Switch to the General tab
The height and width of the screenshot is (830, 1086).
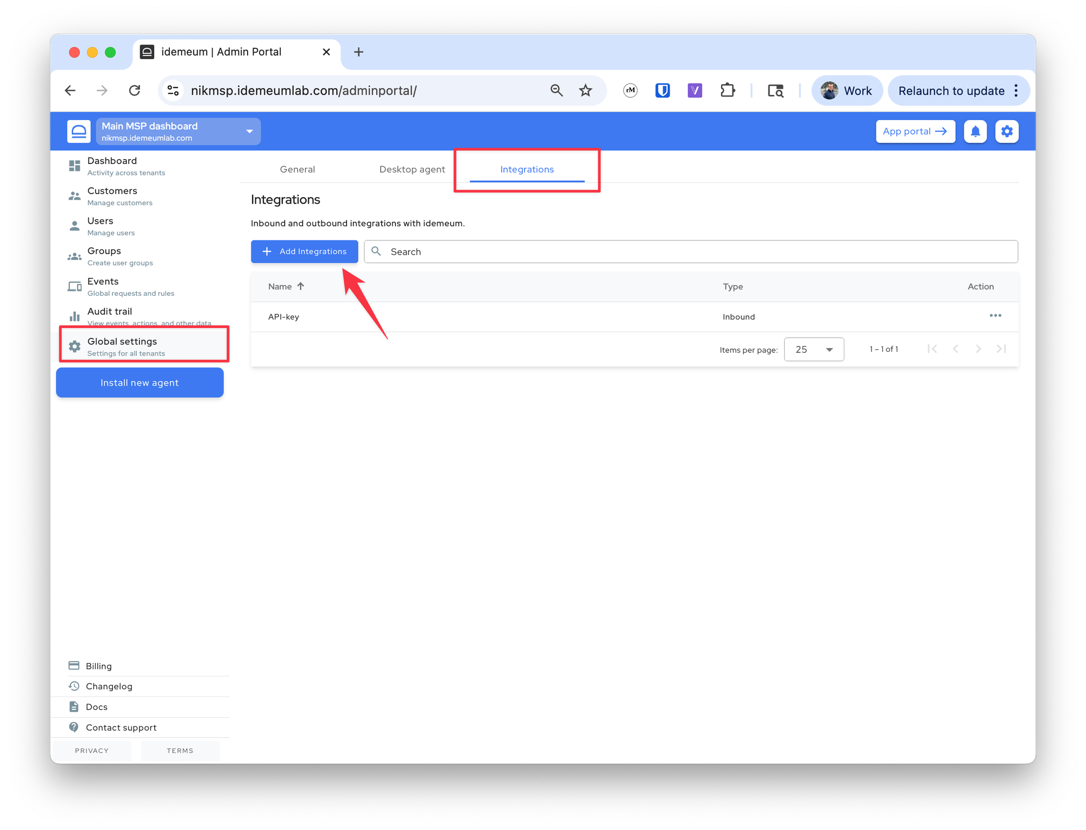tap(298, 169)
